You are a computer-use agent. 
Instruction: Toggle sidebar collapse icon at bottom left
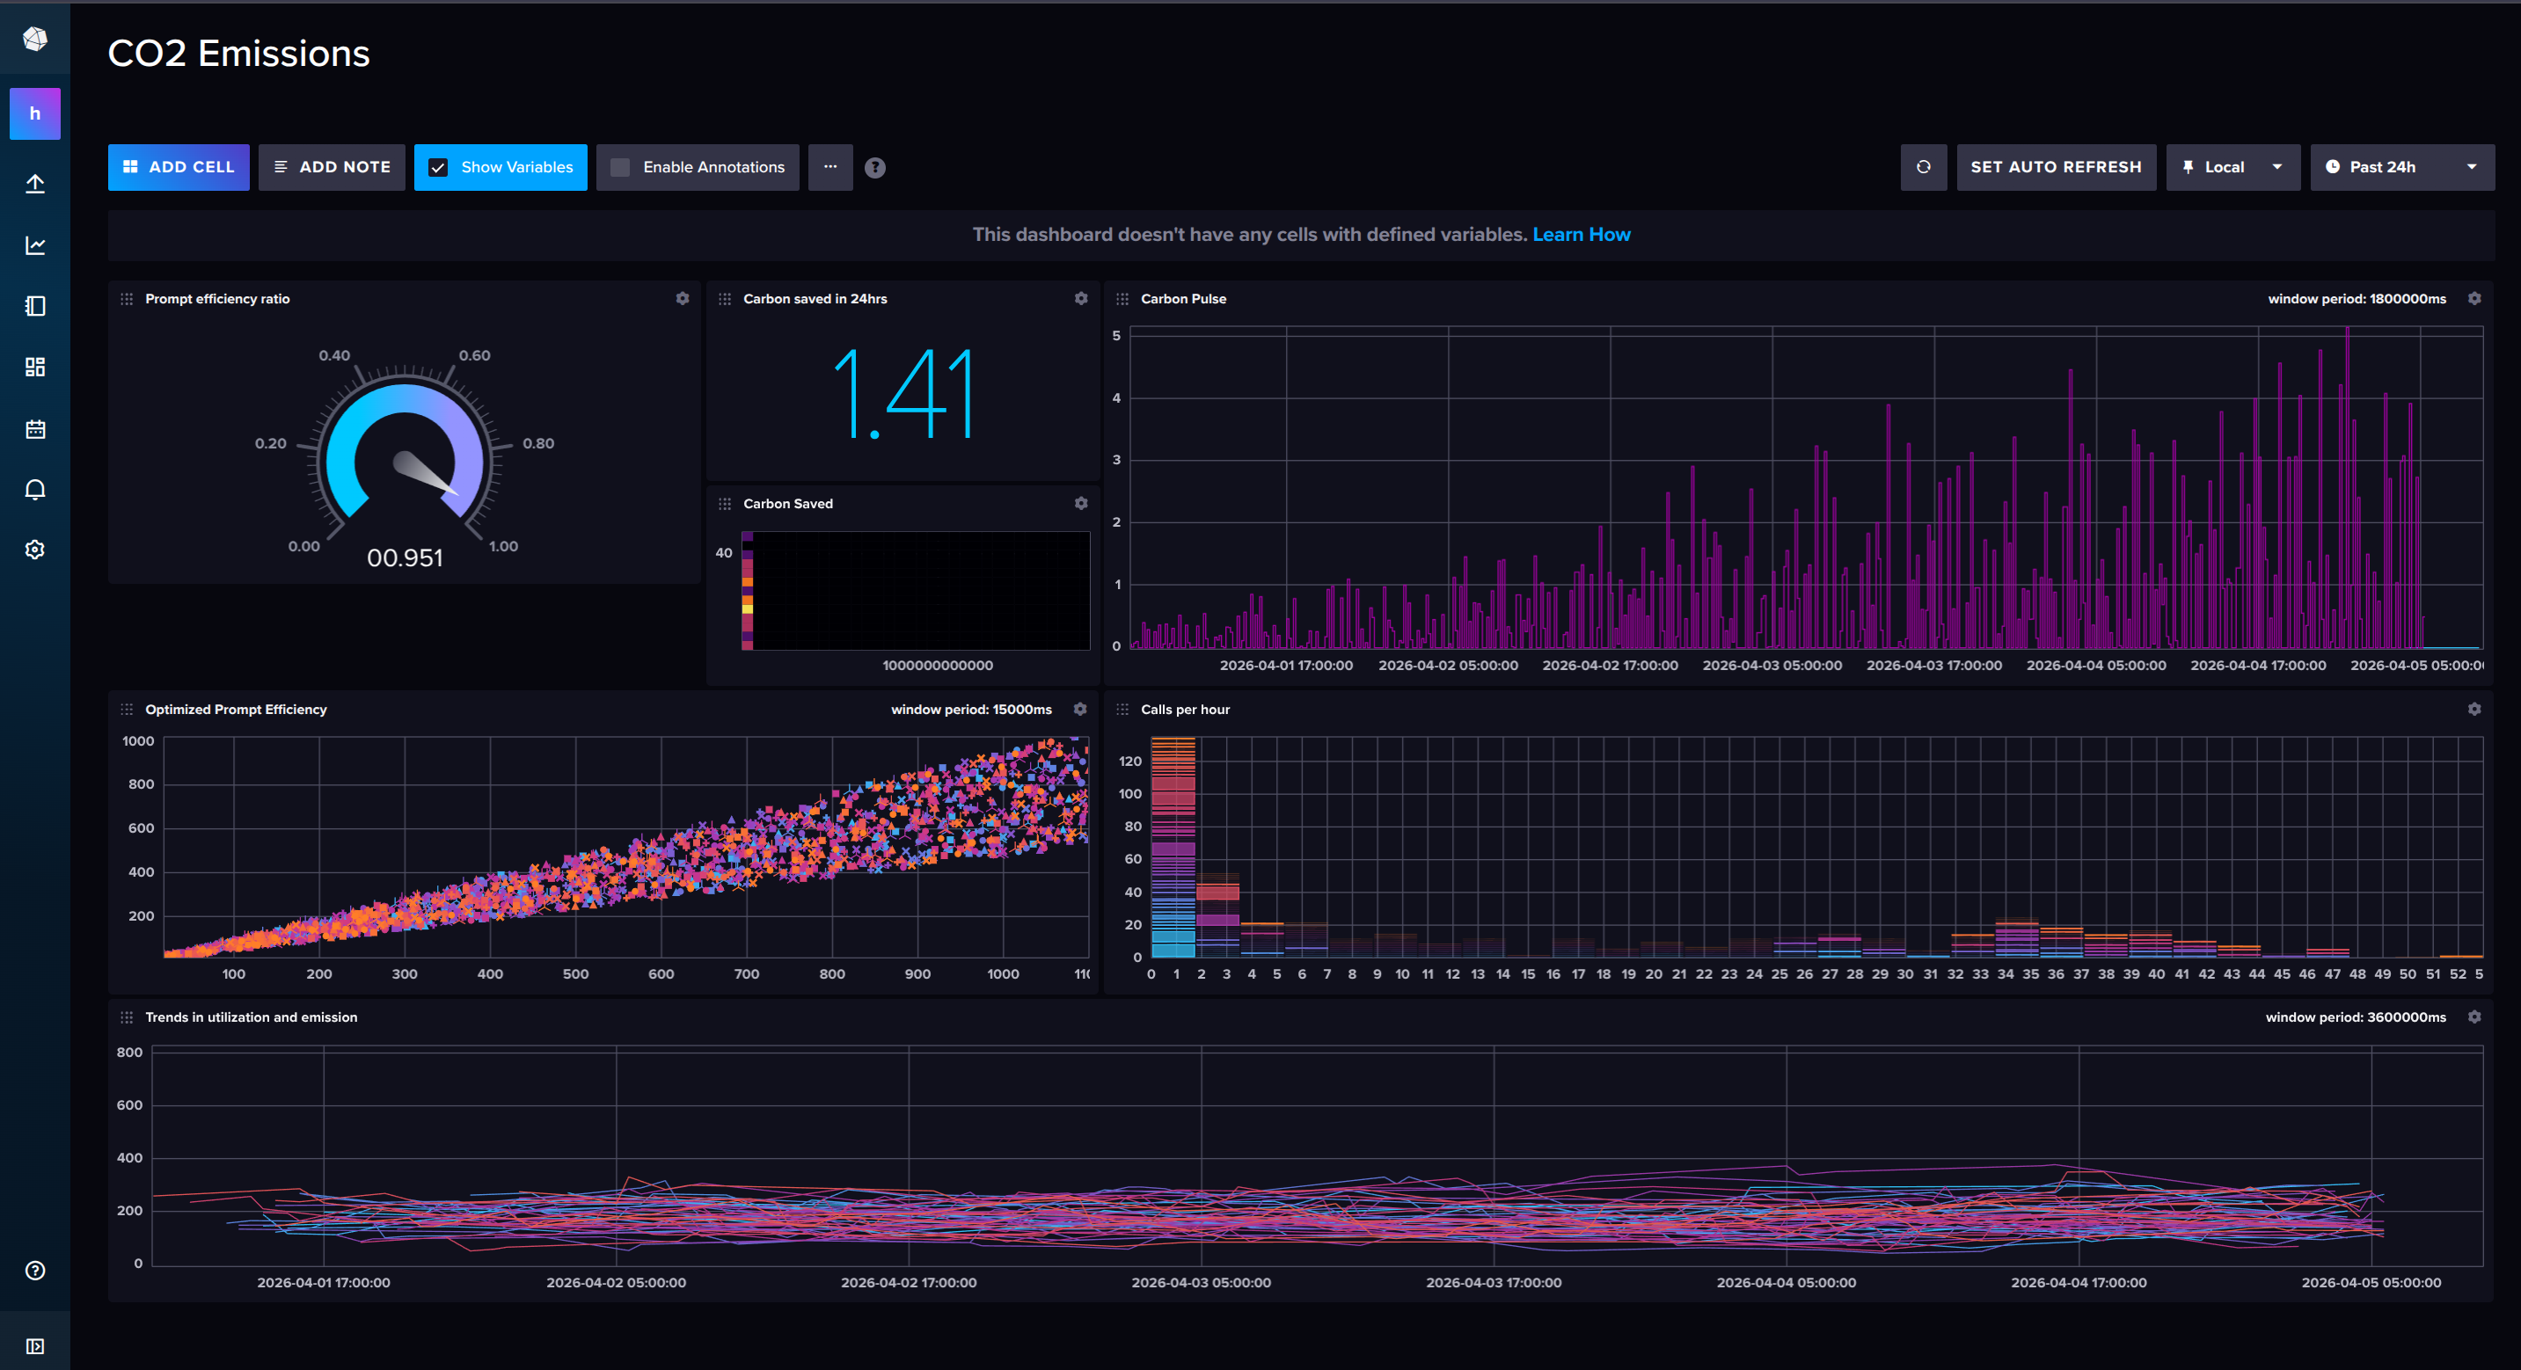coord(35,1346)
